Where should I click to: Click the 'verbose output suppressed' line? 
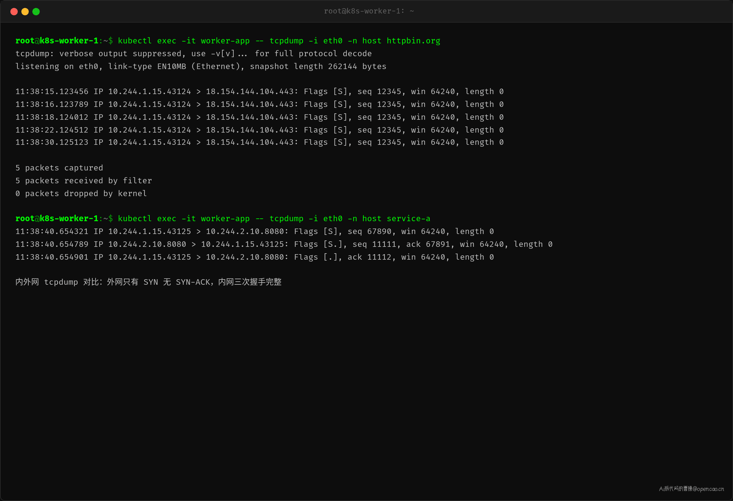[193, 54]
